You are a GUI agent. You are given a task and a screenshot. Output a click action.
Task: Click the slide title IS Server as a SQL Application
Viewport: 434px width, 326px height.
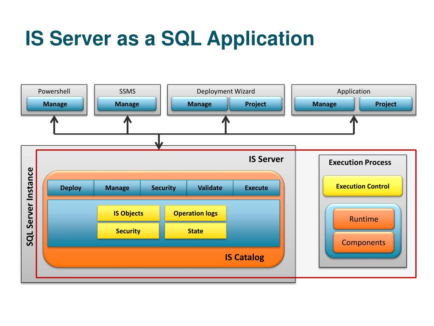click(170, 38)
